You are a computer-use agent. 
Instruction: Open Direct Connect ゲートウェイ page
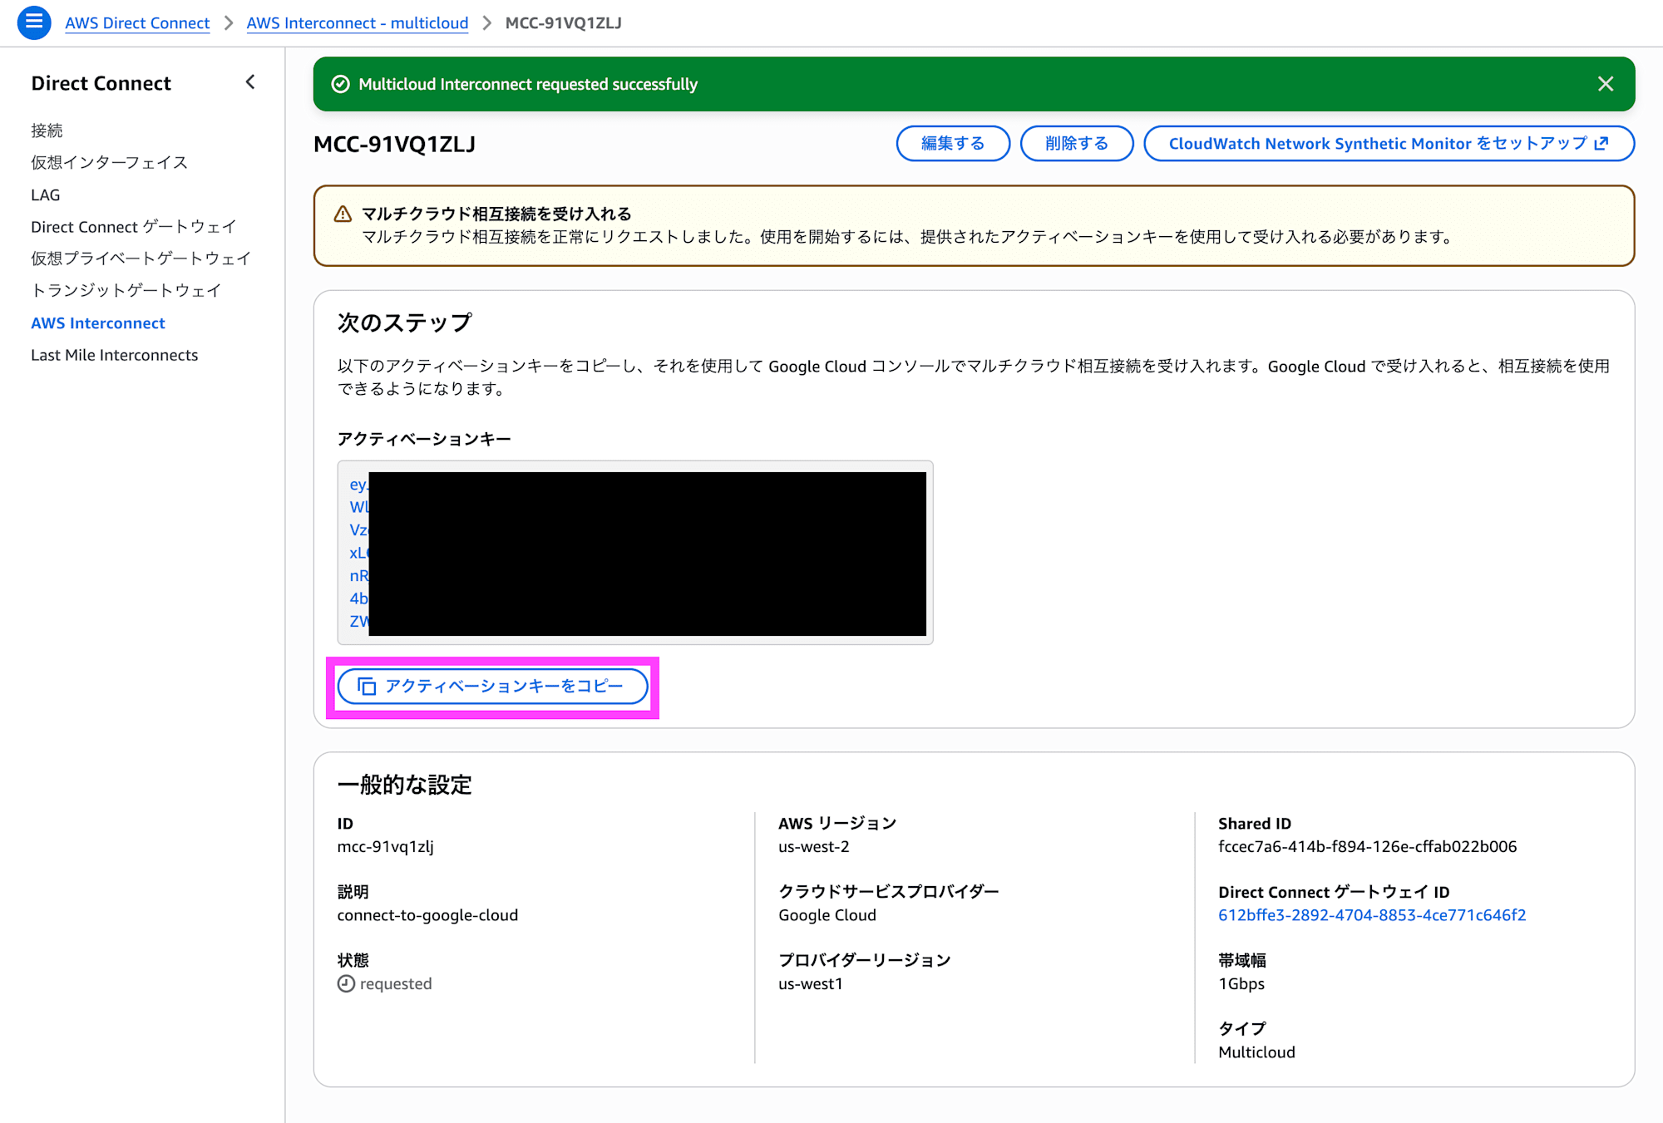pyautogui.click(x=133, y=226)
